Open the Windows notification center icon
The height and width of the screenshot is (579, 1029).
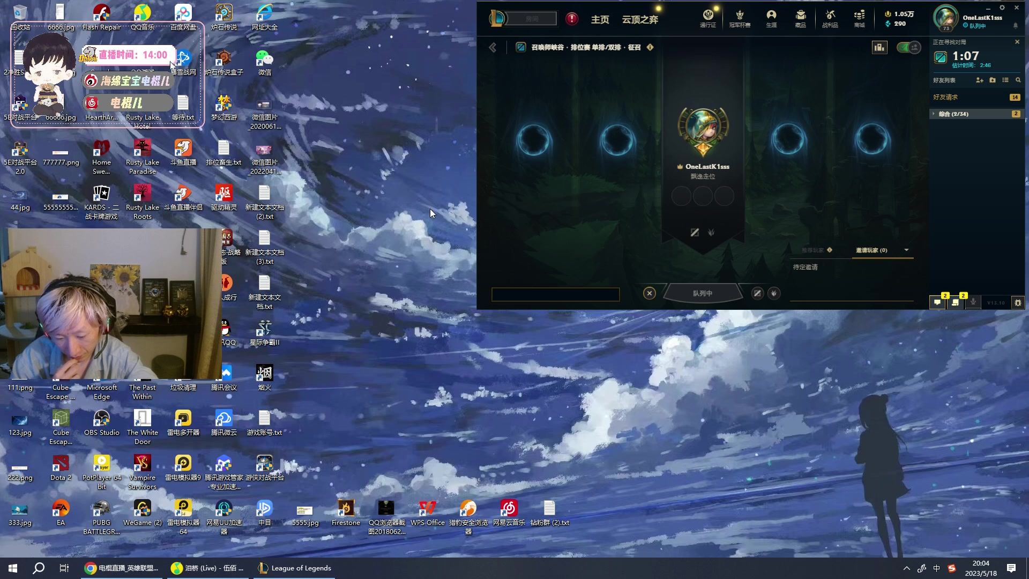(x=1011, y=568)
